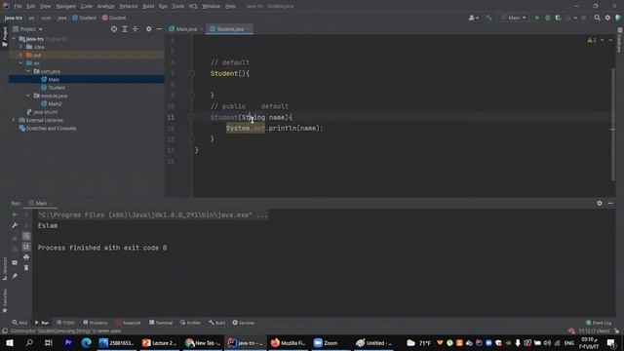Clear console with trash icon
Image resolution: width=624 pixels, height=351 pixels.
[x=26, y=268]
